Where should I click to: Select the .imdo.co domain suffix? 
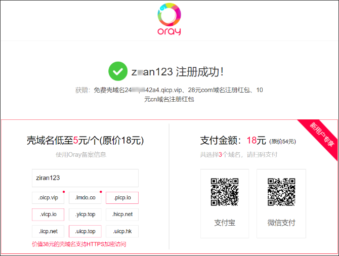click(x=85, y=198)
